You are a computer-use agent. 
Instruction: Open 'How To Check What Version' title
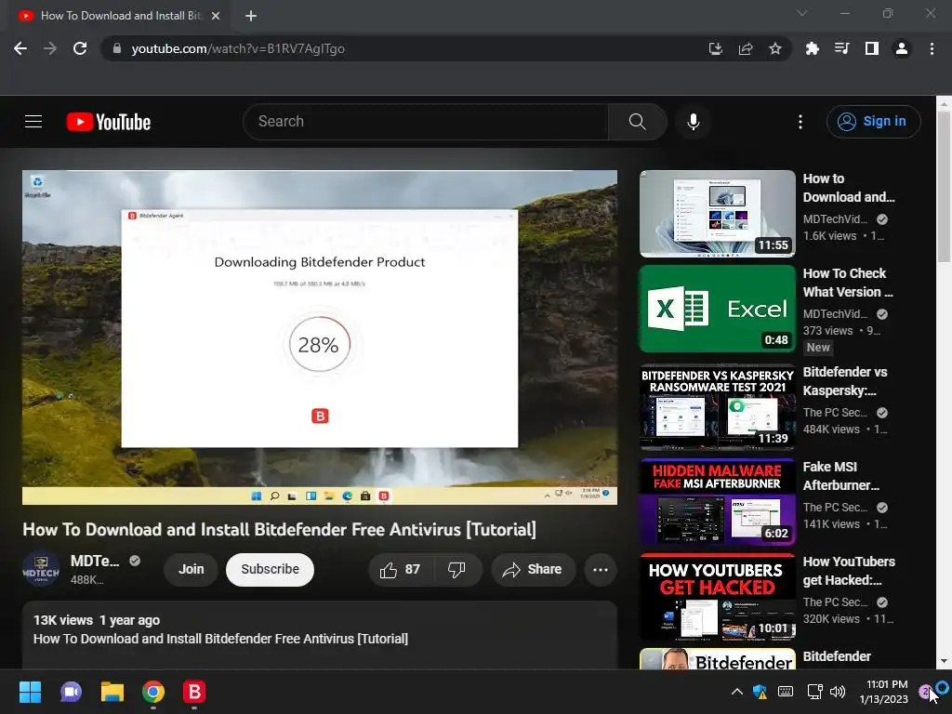click(x=848, y=283)
